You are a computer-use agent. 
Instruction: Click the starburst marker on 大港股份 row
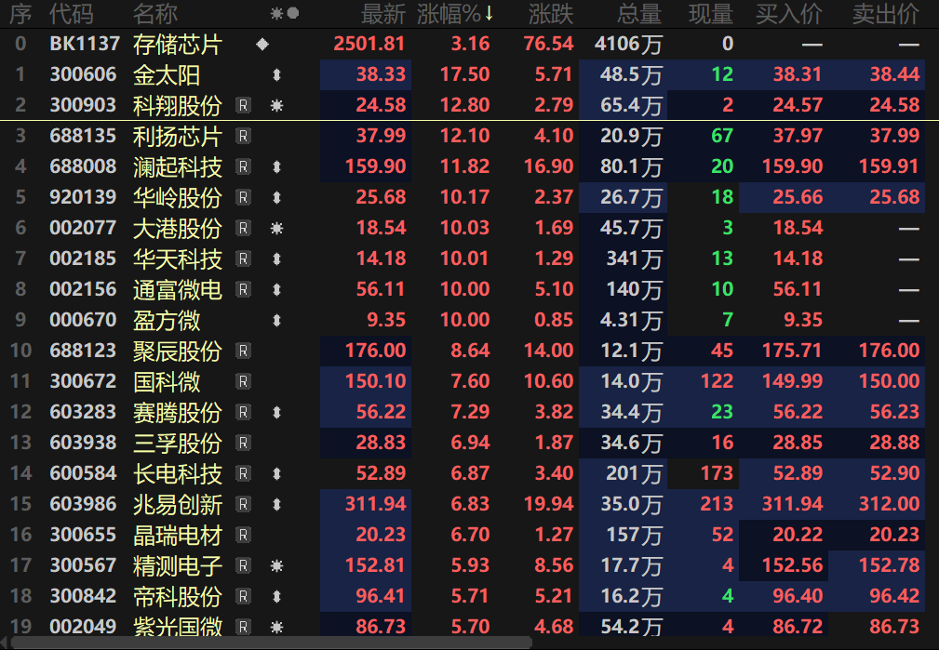(x=276, y=228)
